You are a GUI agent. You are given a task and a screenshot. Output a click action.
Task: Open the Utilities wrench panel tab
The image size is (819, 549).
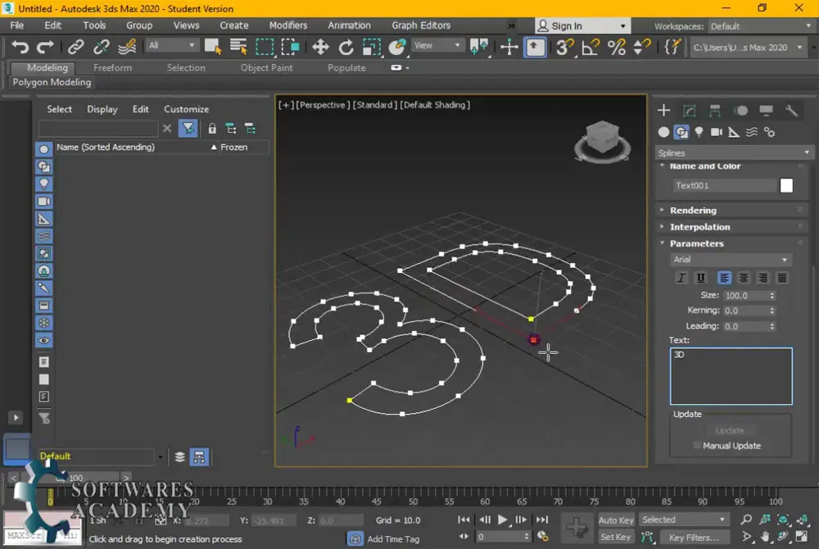point(792,111)
